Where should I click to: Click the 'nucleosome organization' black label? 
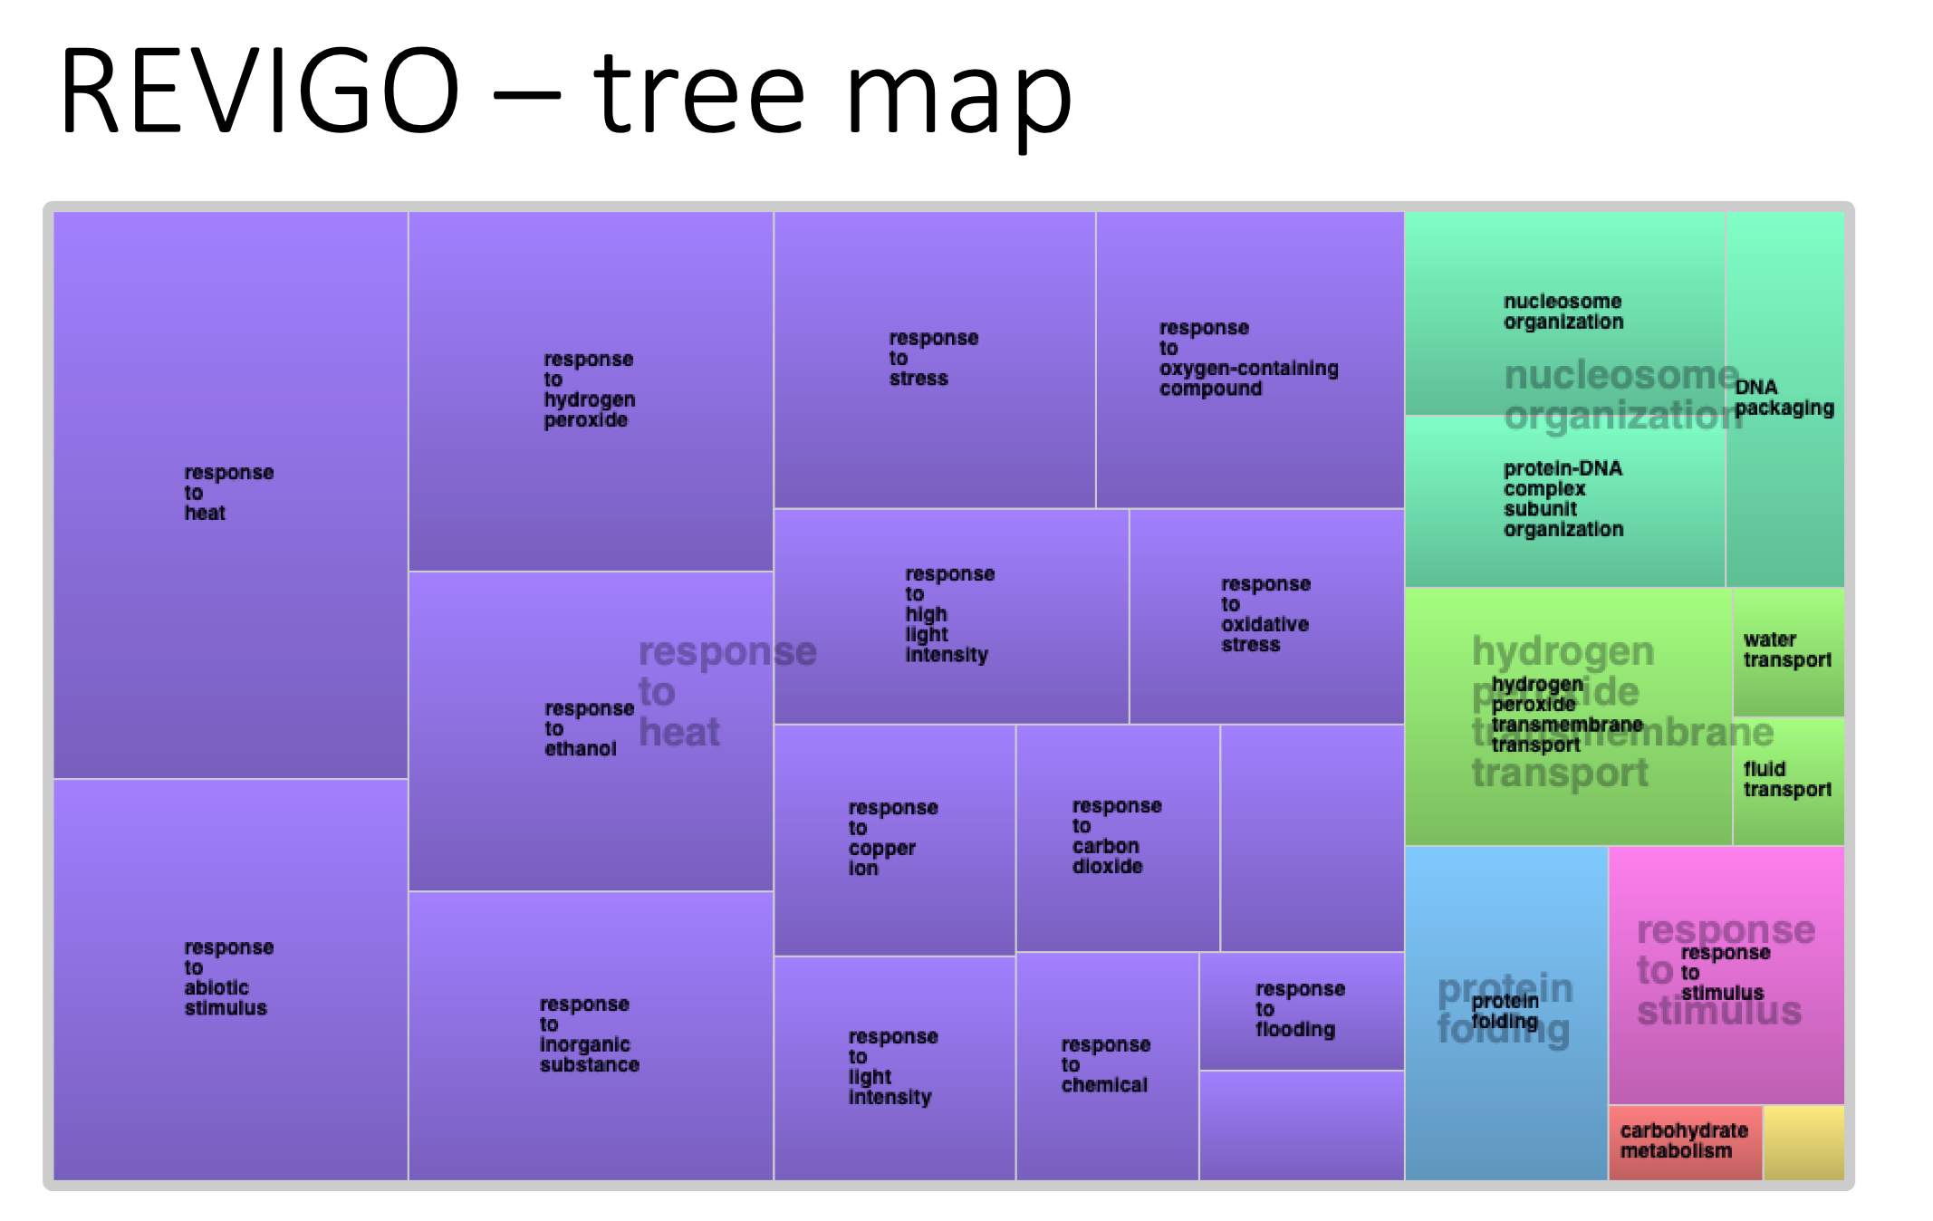point(1563,312)
